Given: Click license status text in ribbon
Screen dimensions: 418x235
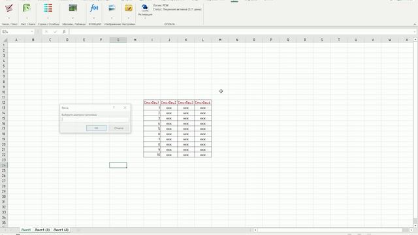Looking at the screenshot, I should pyautogui.click(x=177, y=9).
